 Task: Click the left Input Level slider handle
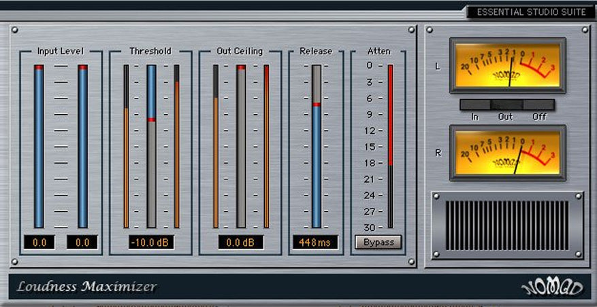[39, 67]
